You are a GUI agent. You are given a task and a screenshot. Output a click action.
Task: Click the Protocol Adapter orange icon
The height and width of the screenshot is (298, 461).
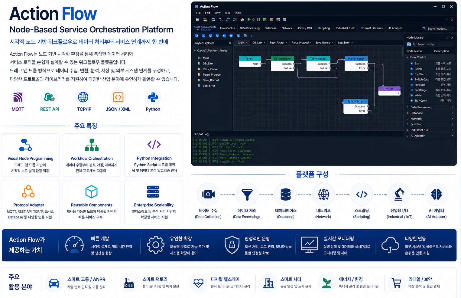(28, 191)
